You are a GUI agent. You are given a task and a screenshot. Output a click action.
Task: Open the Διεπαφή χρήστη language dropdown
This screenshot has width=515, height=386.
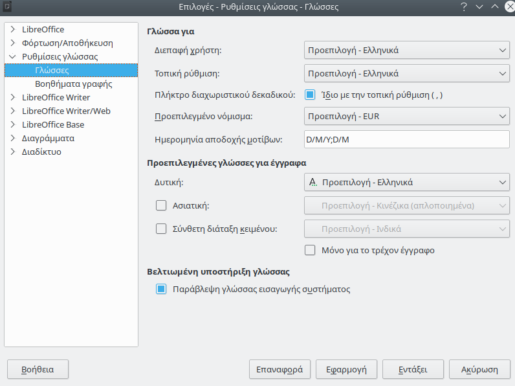point(406,51)
